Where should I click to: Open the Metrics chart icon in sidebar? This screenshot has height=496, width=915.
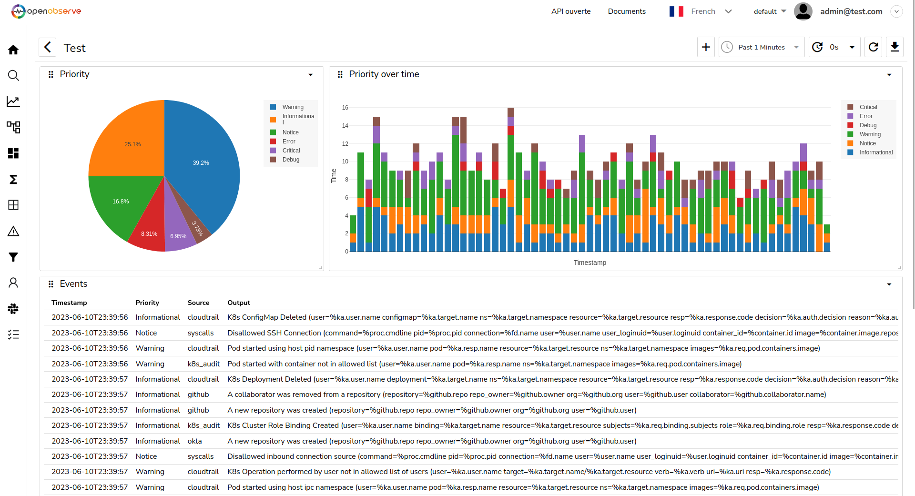click(13, 101)
